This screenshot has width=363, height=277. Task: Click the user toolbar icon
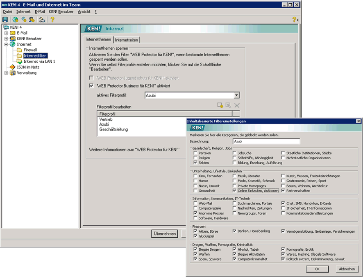point(32,20)
